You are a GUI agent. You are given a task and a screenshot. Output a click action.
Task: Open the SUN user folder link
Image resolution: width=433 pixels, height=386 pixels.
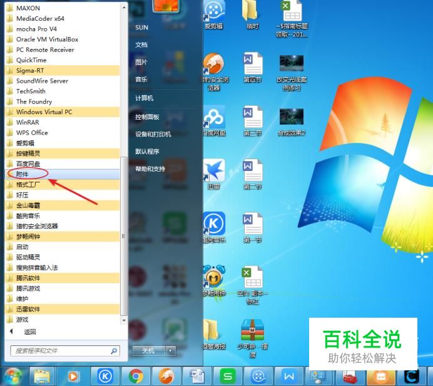click(141, 28)
